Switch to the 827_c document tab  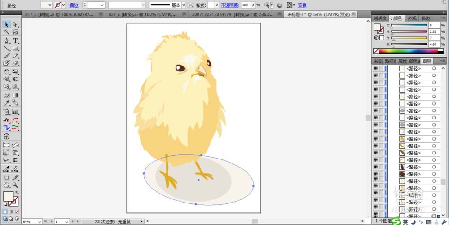point(143,14)
